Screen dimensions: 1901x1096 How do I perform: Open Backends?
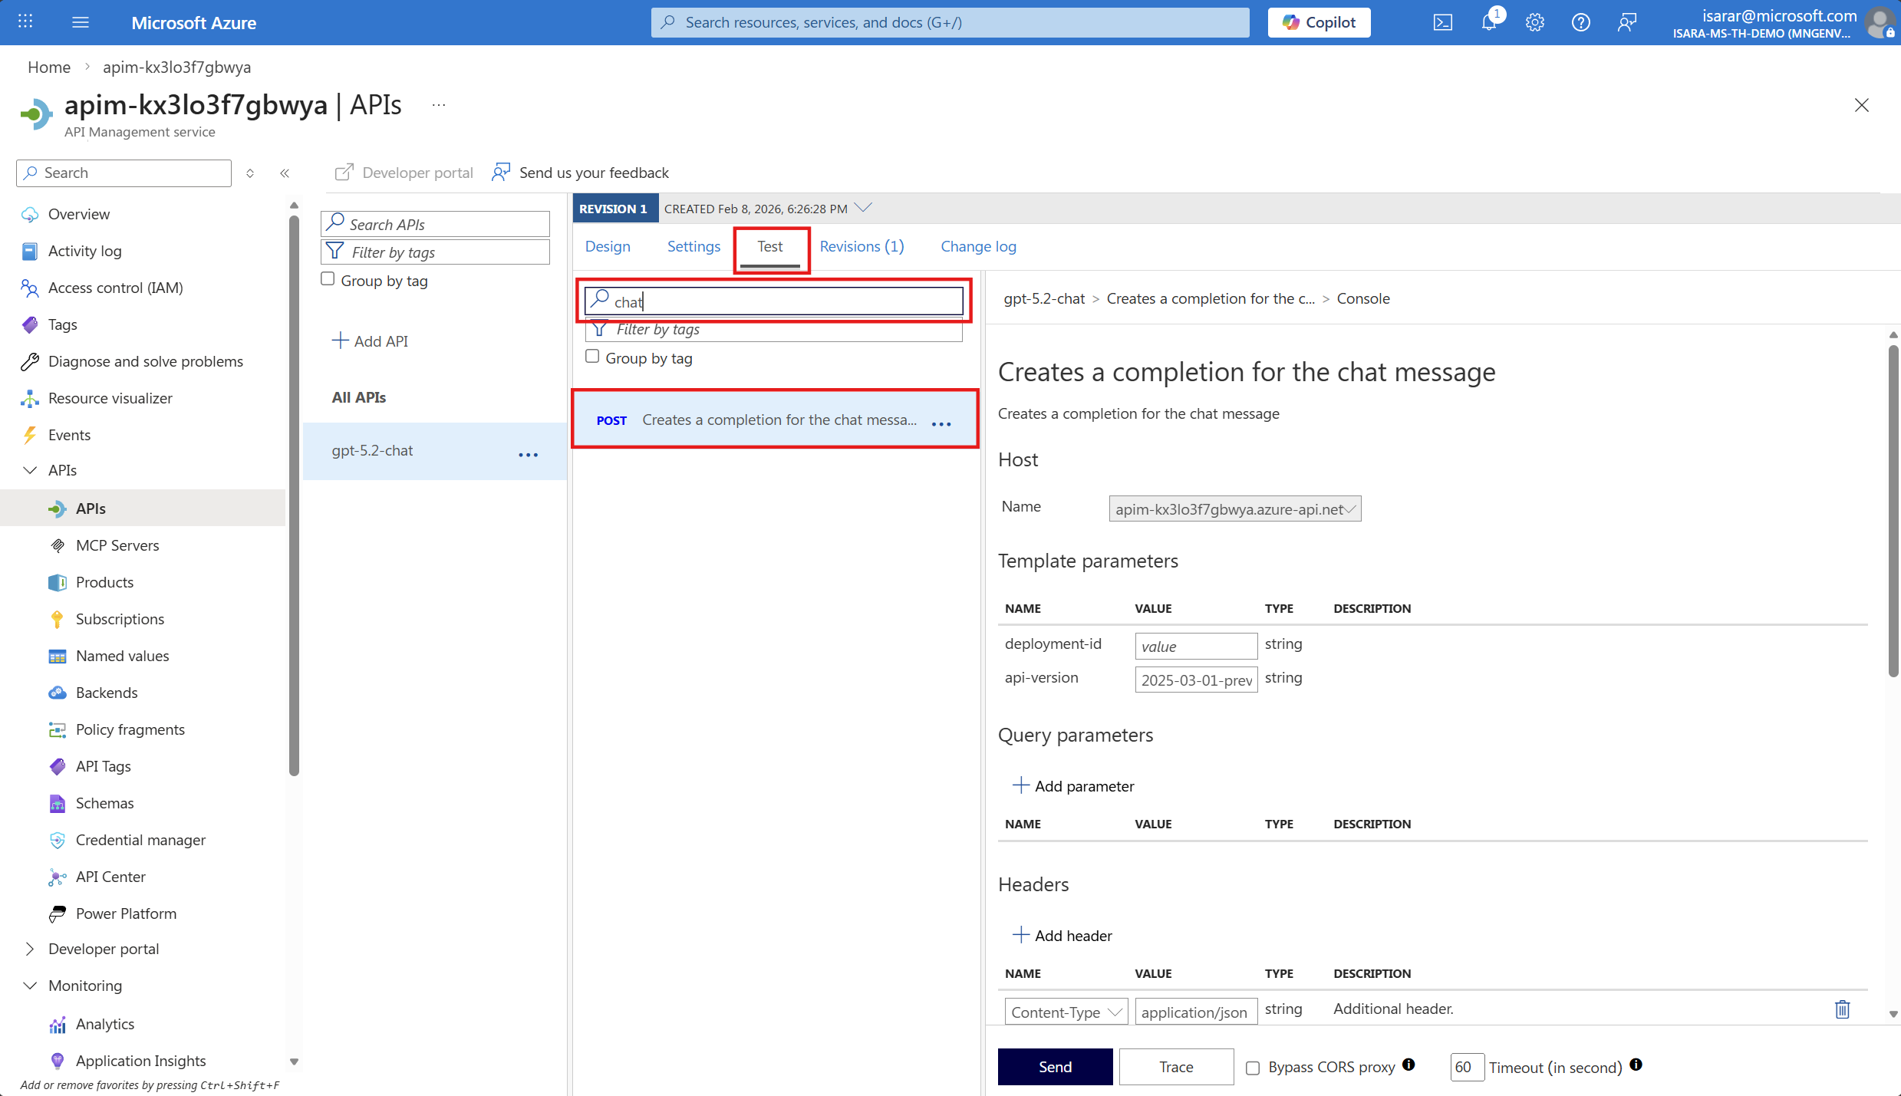tap(107, 693)
